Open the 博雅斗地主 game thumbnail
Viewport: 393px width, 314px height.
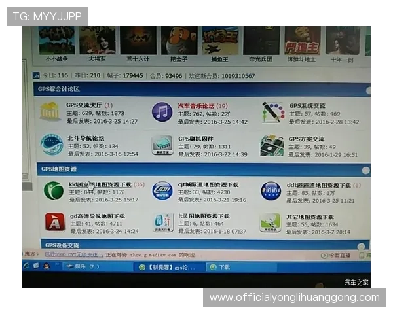[302, 41]
